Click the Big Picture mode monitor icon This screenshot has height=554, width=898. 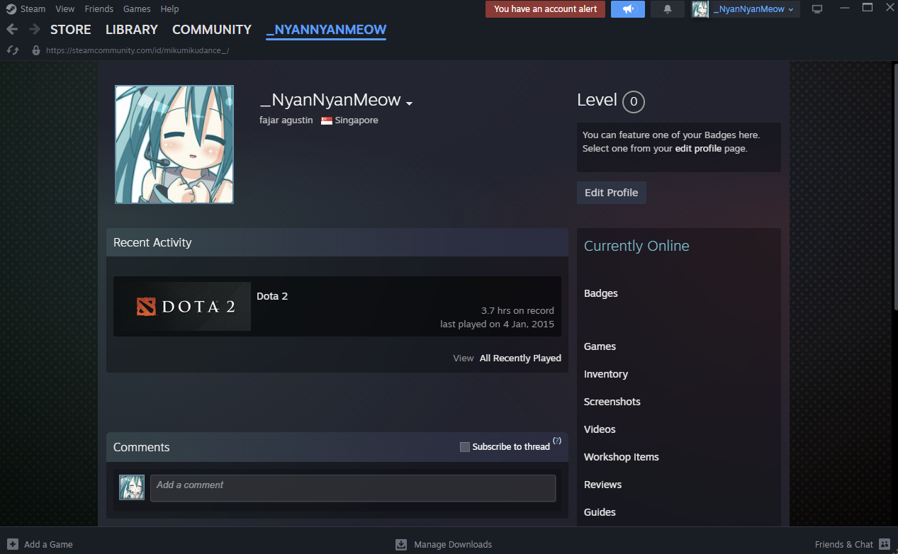coord(817,9)
